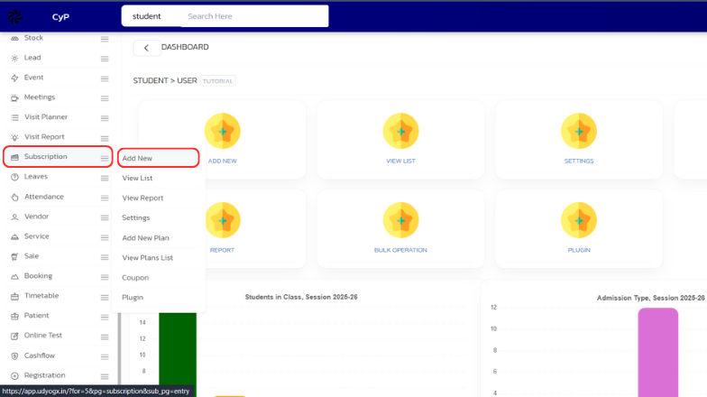Click the Cashflow sidebar icon
This screenshot has width=707, height=397.
[14, 355]
